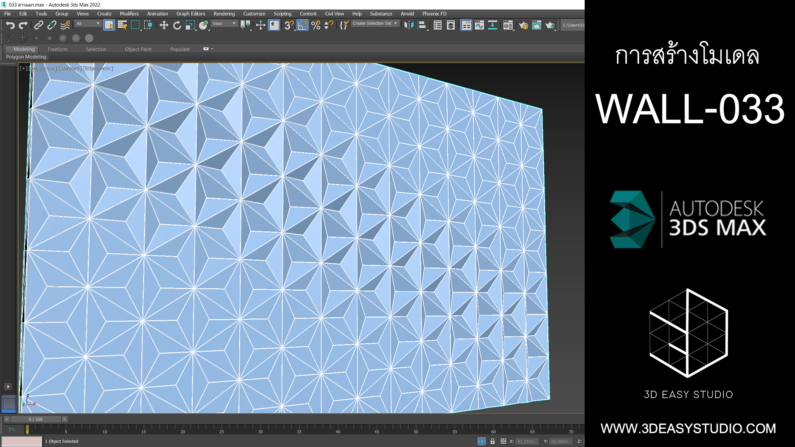Select the Move transform tool

(x=164, y=25)
